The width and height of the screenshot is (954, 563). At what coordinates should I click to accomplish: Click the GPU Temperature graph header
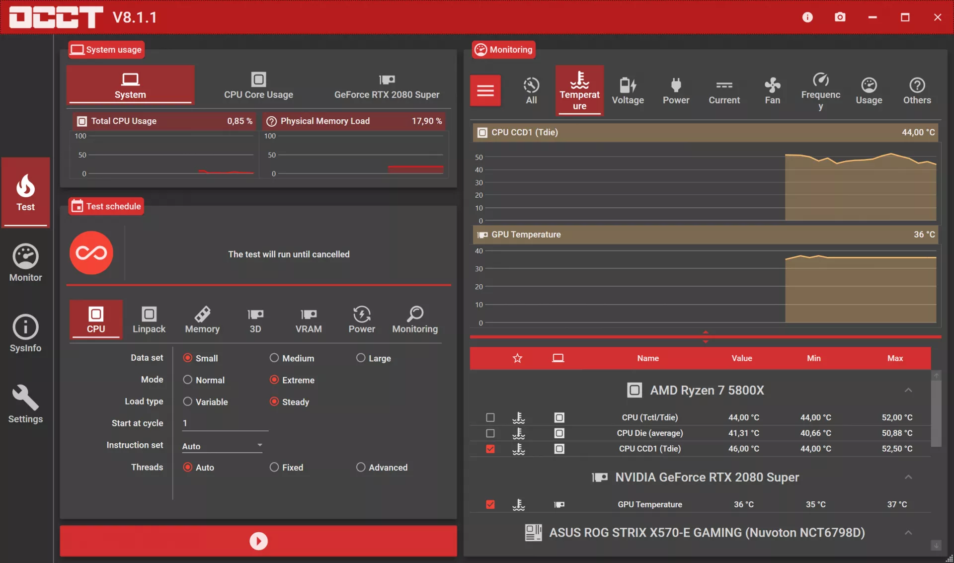[x=705, y=235]
